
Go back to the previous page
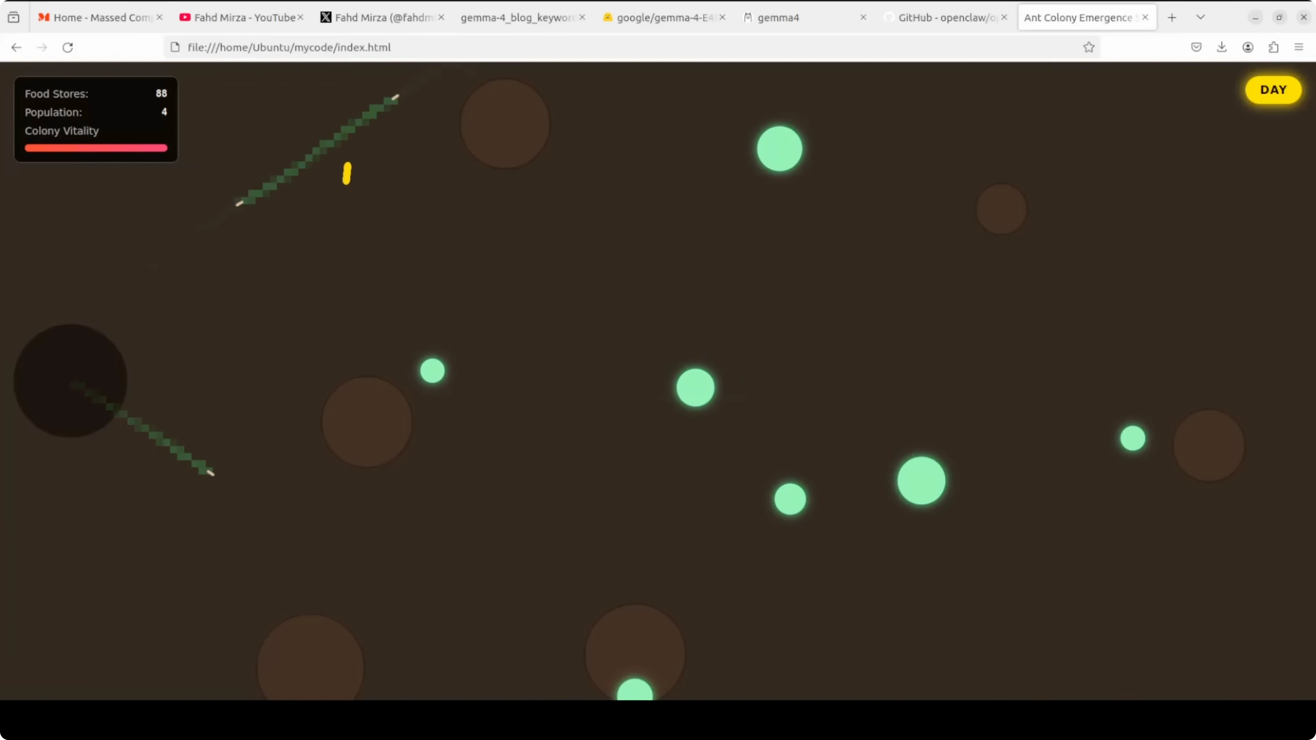[16, 48]
